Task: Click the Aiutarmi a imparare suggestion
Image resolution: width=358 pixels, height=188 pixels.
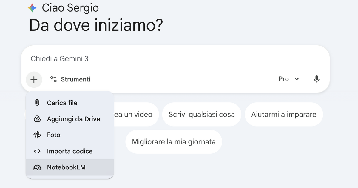Action: coord(284,114)
